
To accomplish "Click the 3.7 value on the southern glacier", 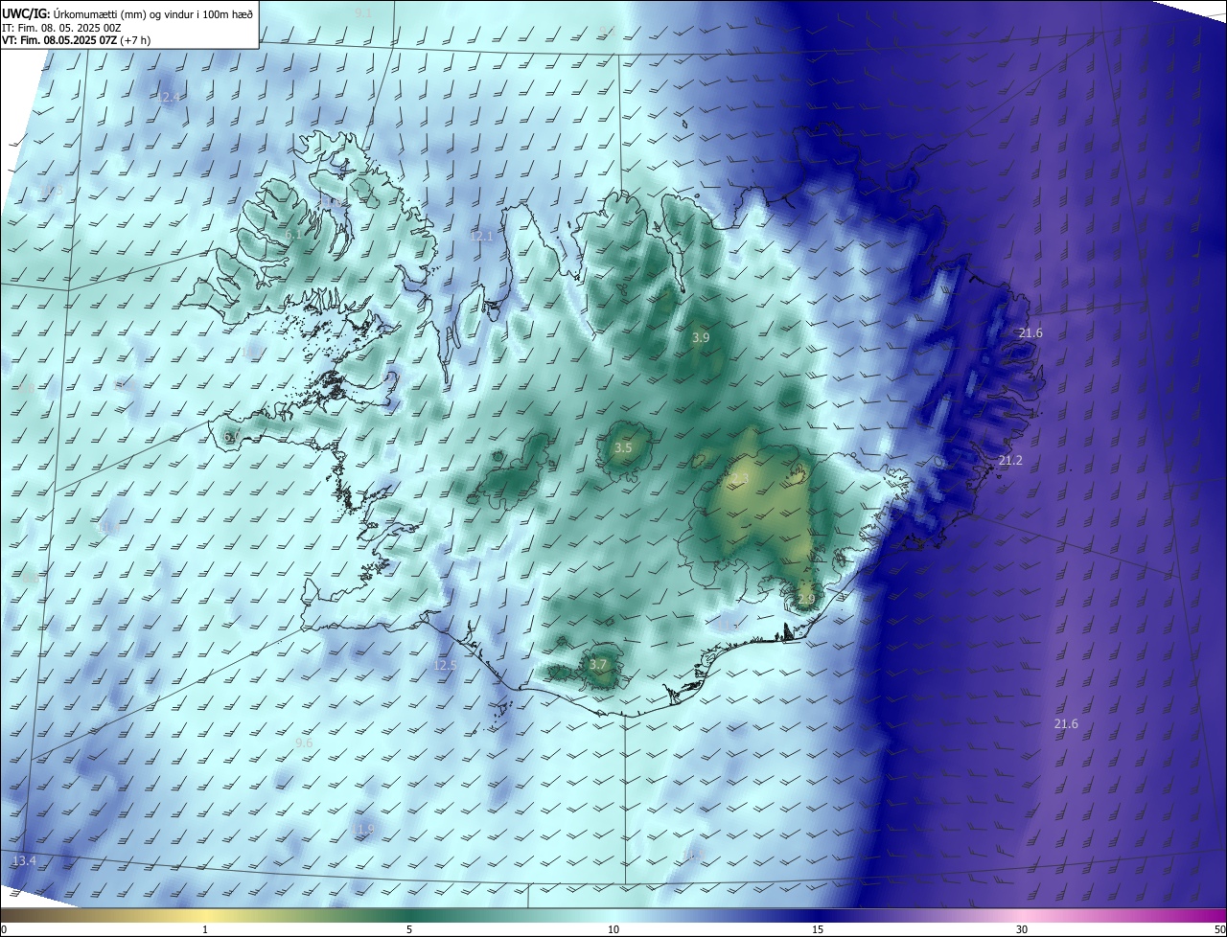I will pos(598,664).
